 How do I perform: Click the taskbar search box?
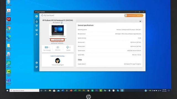point(24,90)
